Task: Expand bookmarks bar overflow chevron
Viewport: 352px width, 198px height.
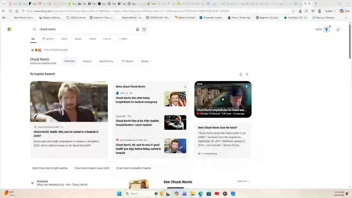Action: [x=346, y=18]
